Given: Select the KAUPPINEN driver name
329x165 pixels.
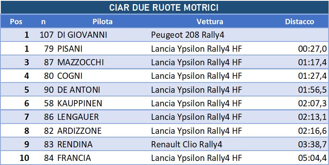Looking at the screenshot, I should coord(80,103).
